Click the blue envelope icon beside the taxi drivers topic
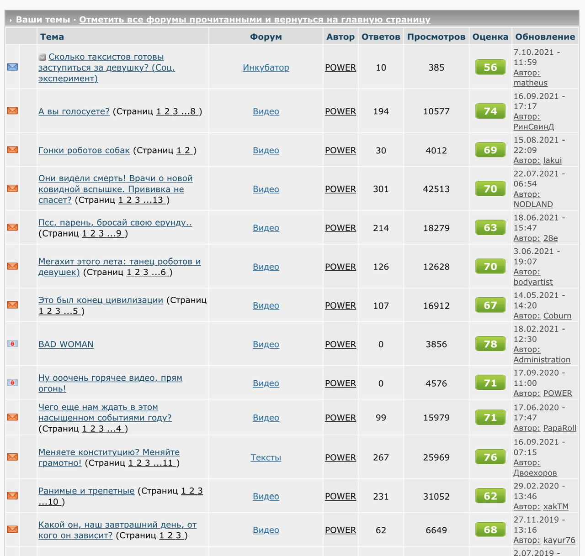Image resolution: width=585 pixels, height=556 pixels. point(12,67)
